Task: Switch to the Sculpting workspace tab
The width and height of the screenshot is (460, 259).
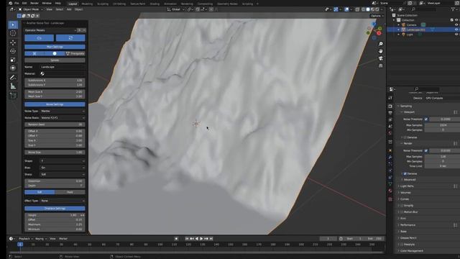Action: click(x=103, y=4)
